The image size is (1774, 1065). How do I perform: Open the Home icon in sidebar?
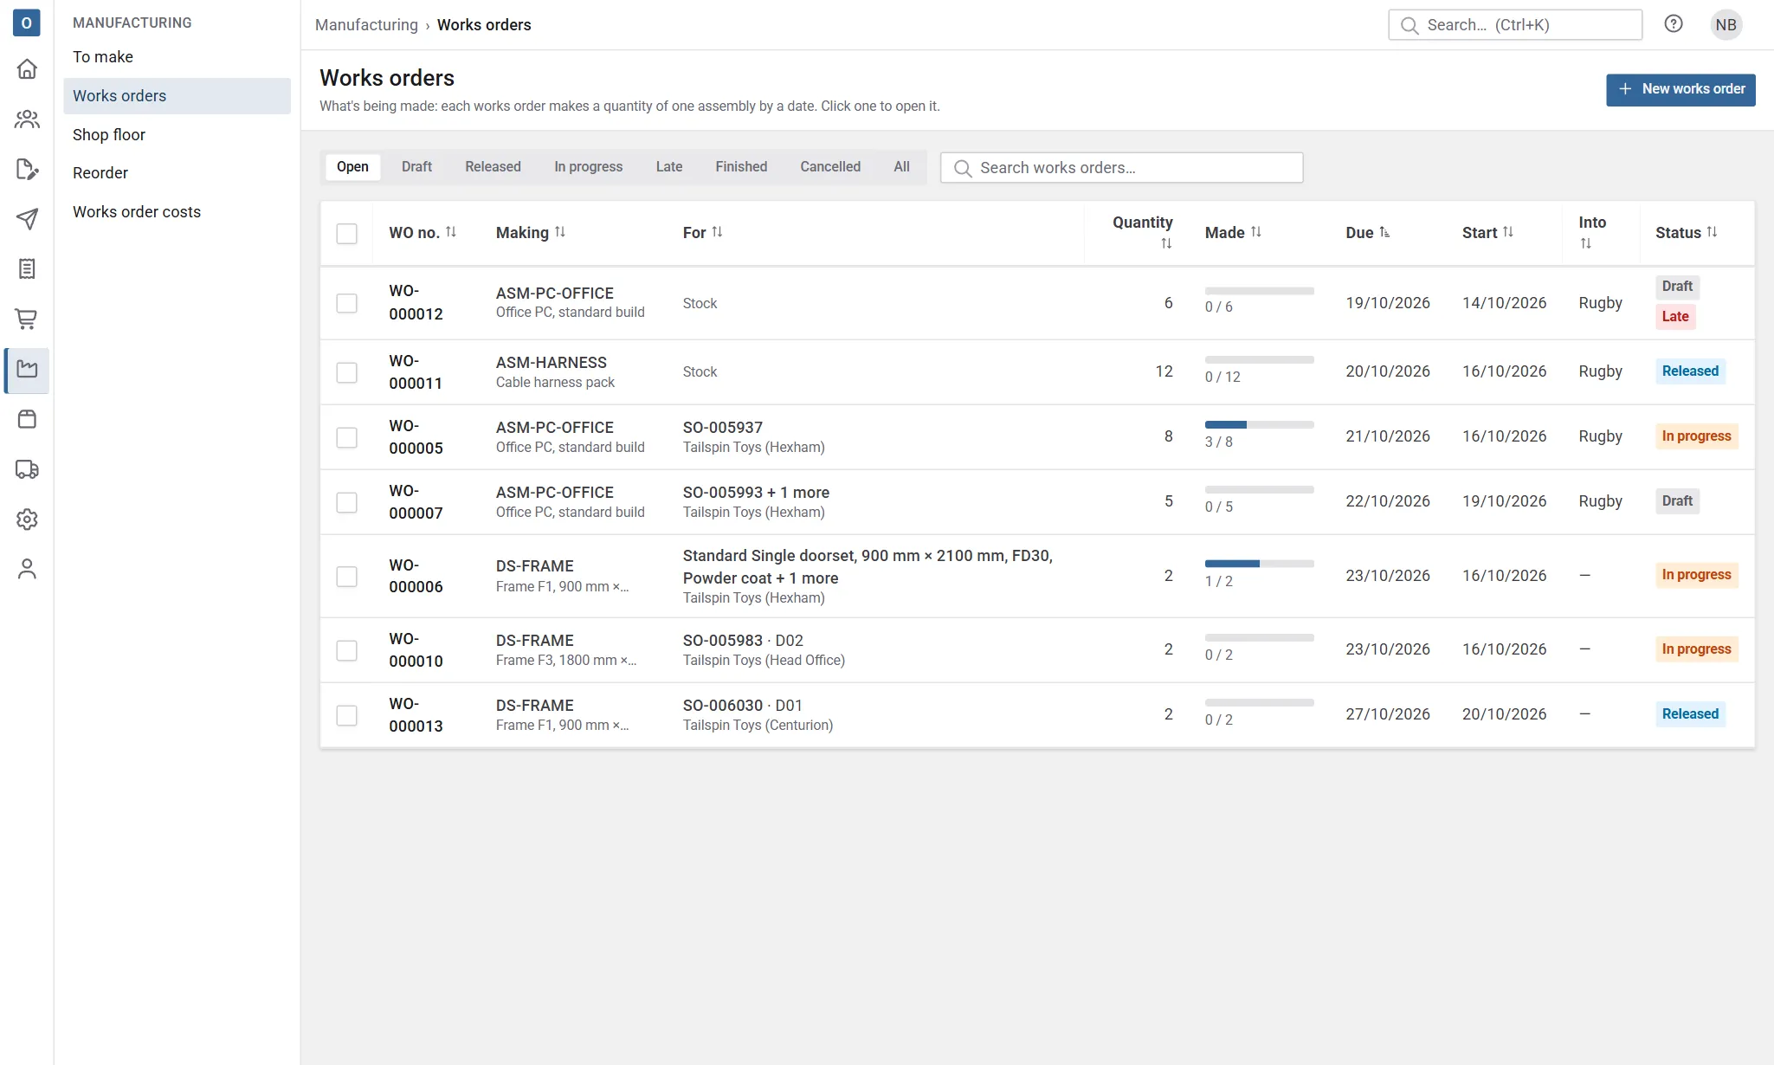click(27, 68)
